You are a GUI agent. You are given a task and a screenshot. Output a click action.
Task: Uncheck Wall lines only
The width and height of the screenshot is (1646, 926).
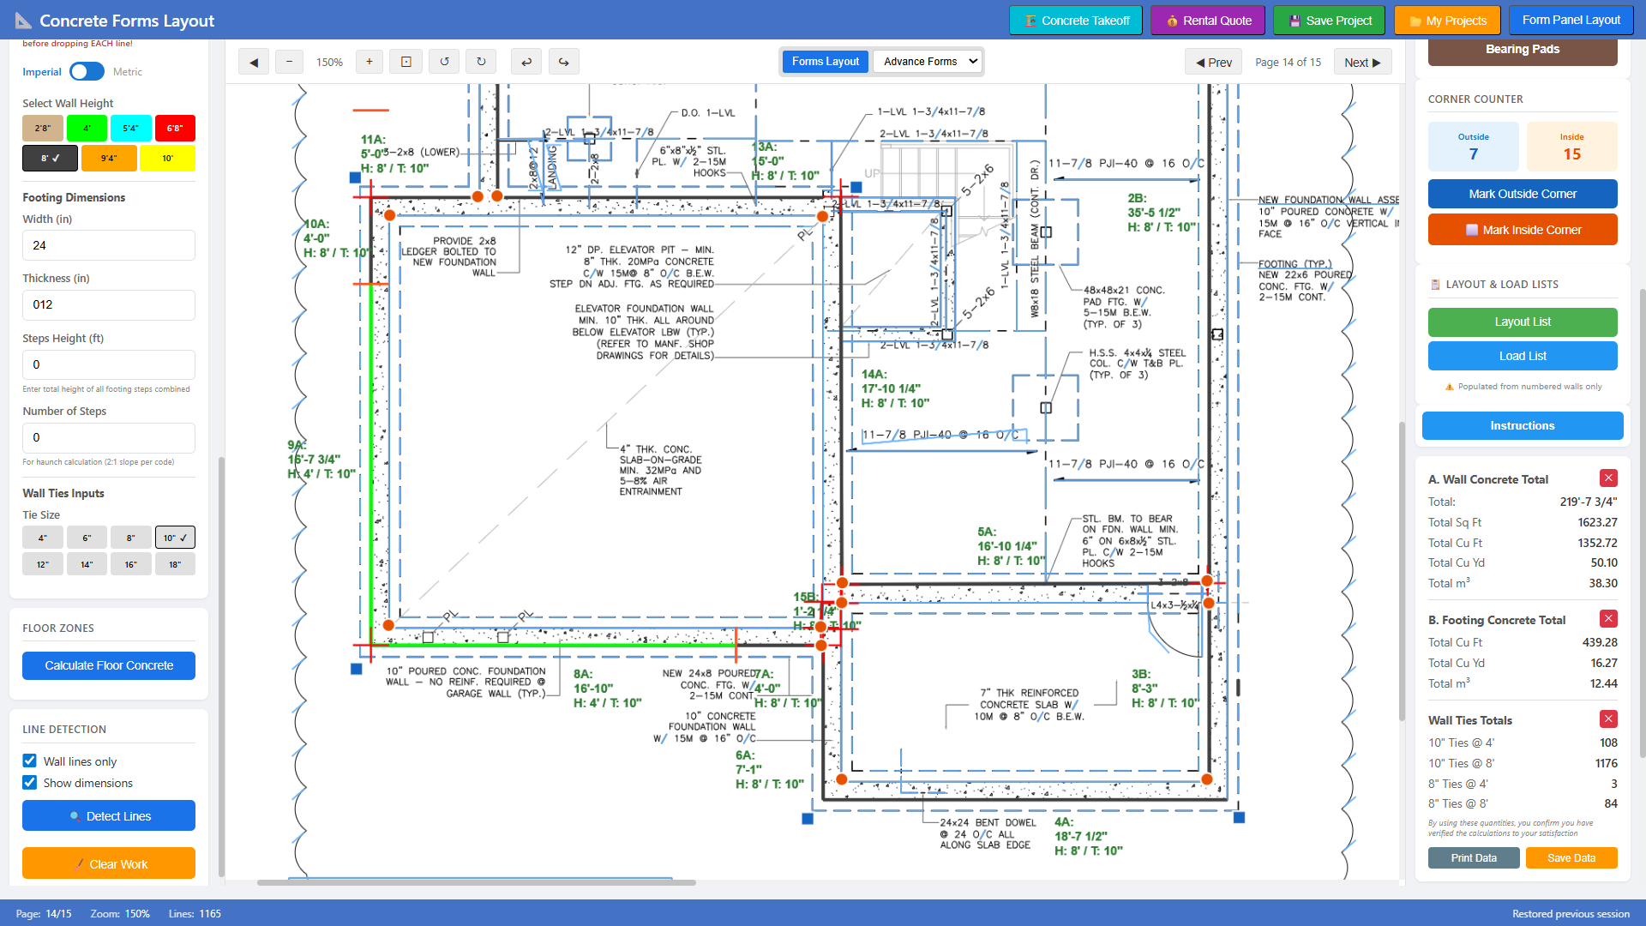click(x=30, y=761)
